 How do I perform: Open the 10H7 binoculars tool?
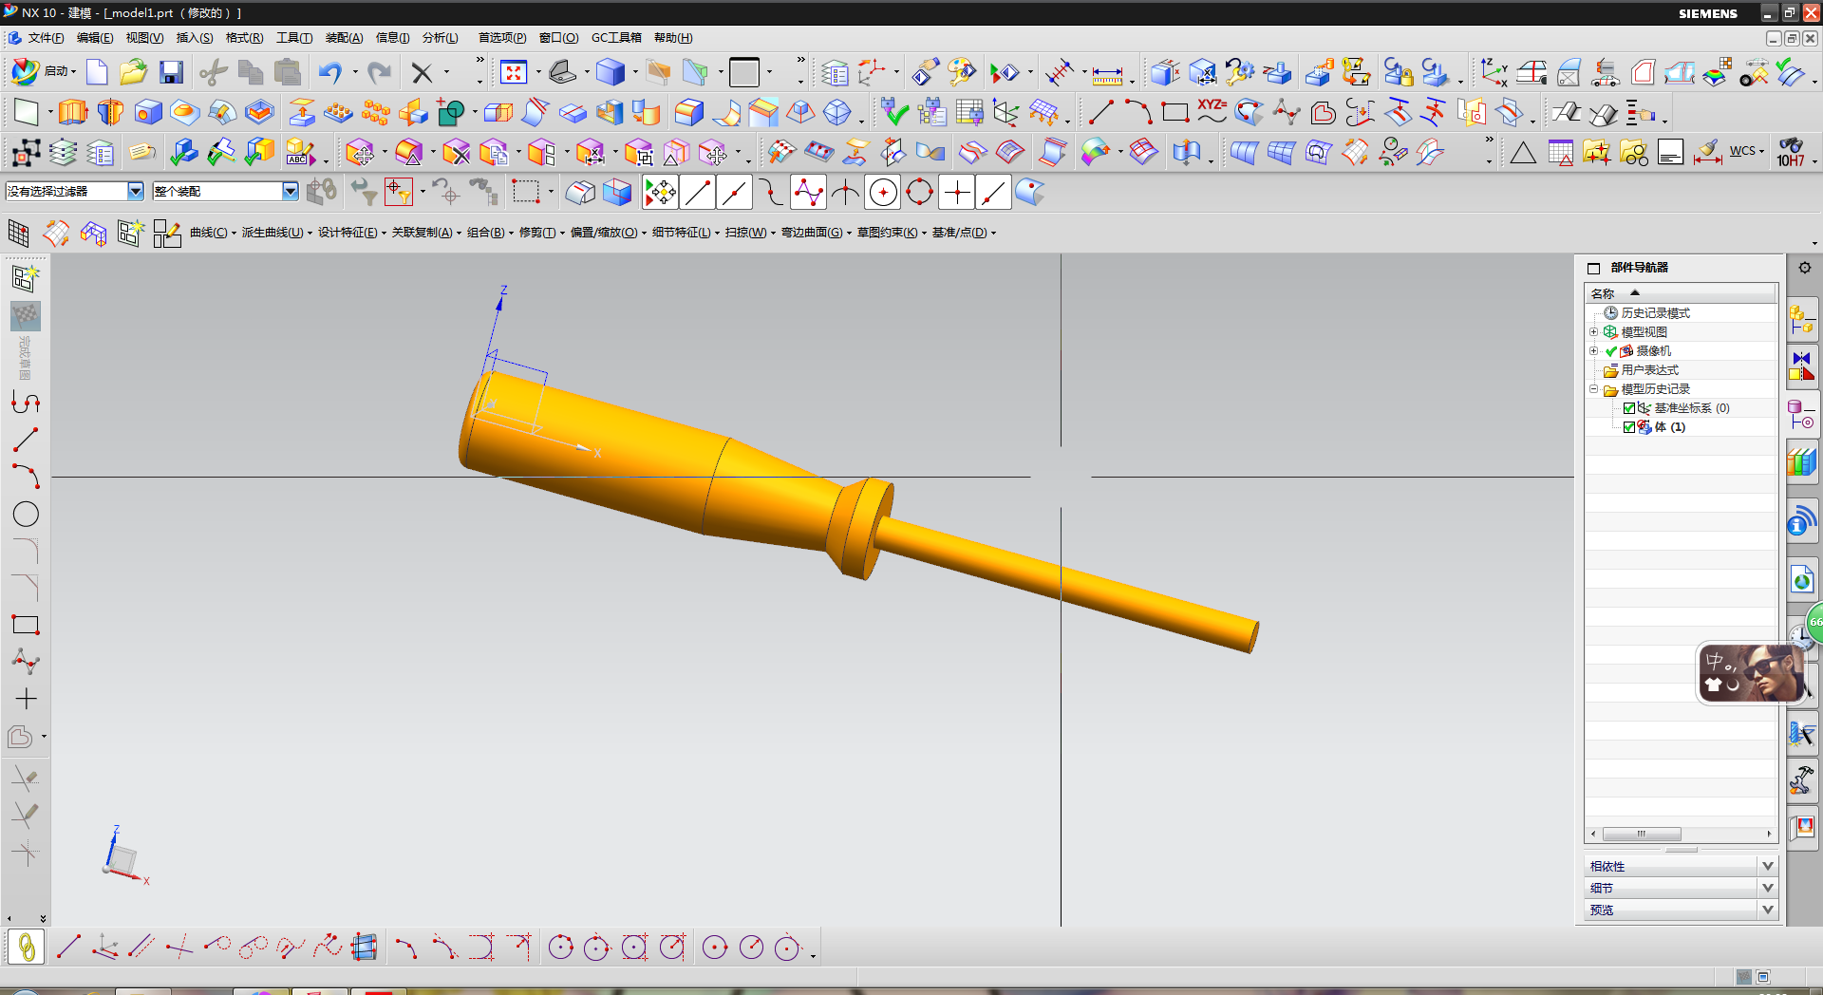pyautogui.click(x=1791, y=152)
